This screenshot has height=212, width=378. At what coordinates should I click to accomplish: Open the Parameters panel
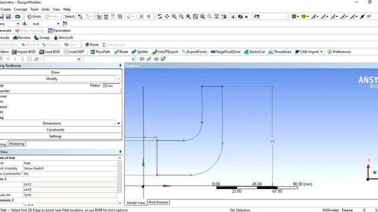pyautogui.click(x=59, y=31)
